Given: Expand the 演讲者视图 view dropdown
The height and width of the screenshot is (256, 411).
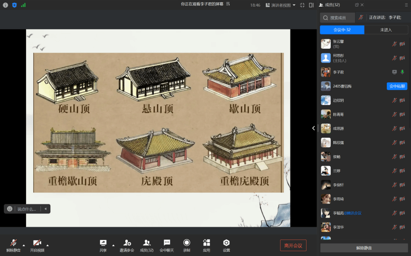Looking at the screenshot, I should (280, 5).
